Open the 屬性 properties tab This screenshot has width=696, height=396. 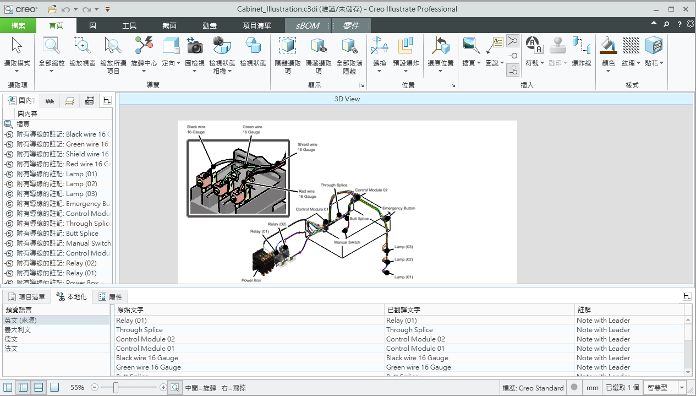[x=110, y=297]
